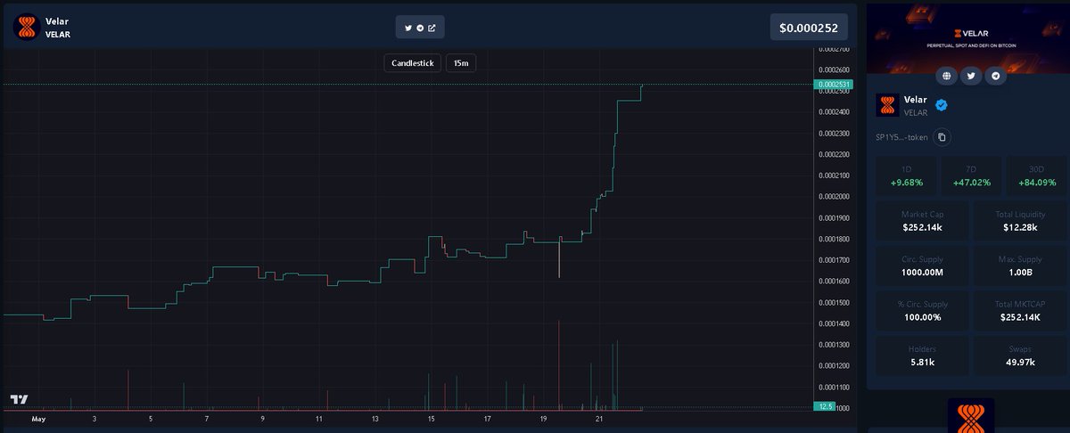
Task: Click the % Circ. Supply 100.00% card
Action: coord(922,310)
